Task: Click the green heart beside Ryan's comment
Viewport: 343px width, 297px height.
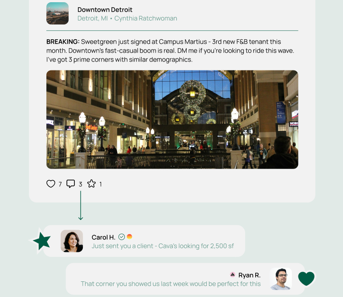Action: [x=306, y=278]
